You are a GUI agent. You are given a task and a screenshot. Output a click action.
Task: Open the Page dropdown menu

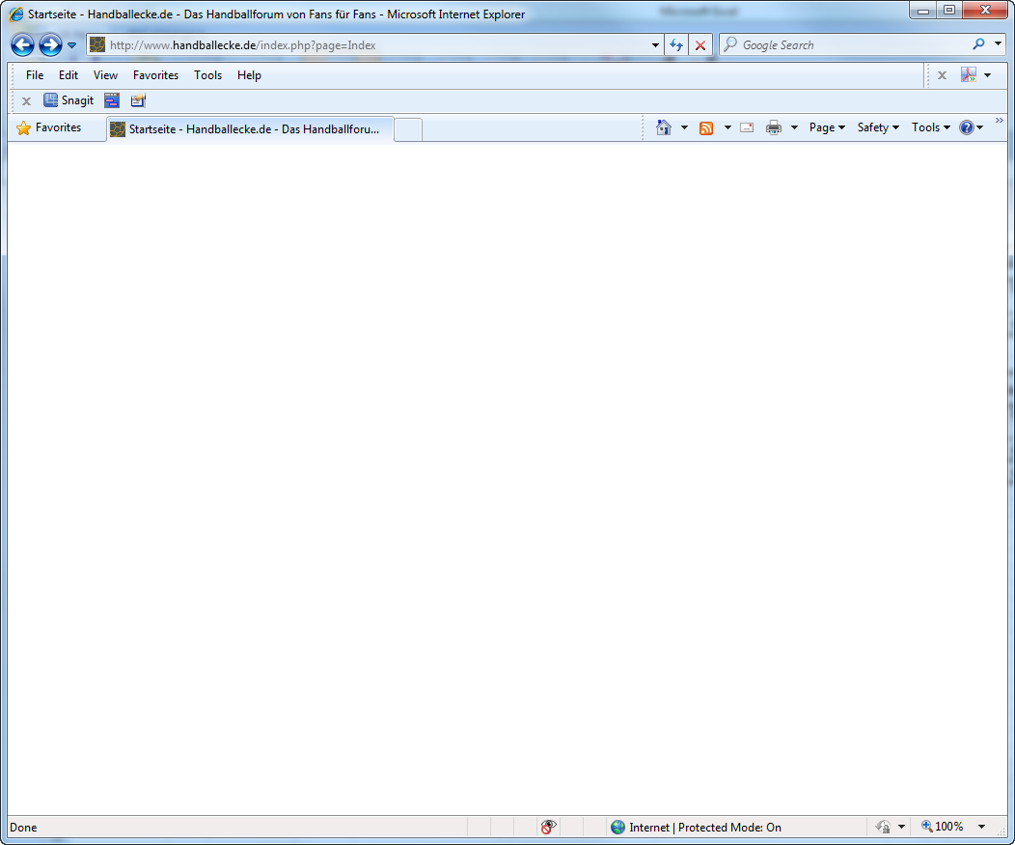coord(827,127)
